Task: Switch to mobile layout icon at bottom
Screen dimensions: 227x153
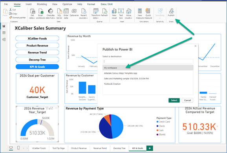Action: tap(18, 148)
